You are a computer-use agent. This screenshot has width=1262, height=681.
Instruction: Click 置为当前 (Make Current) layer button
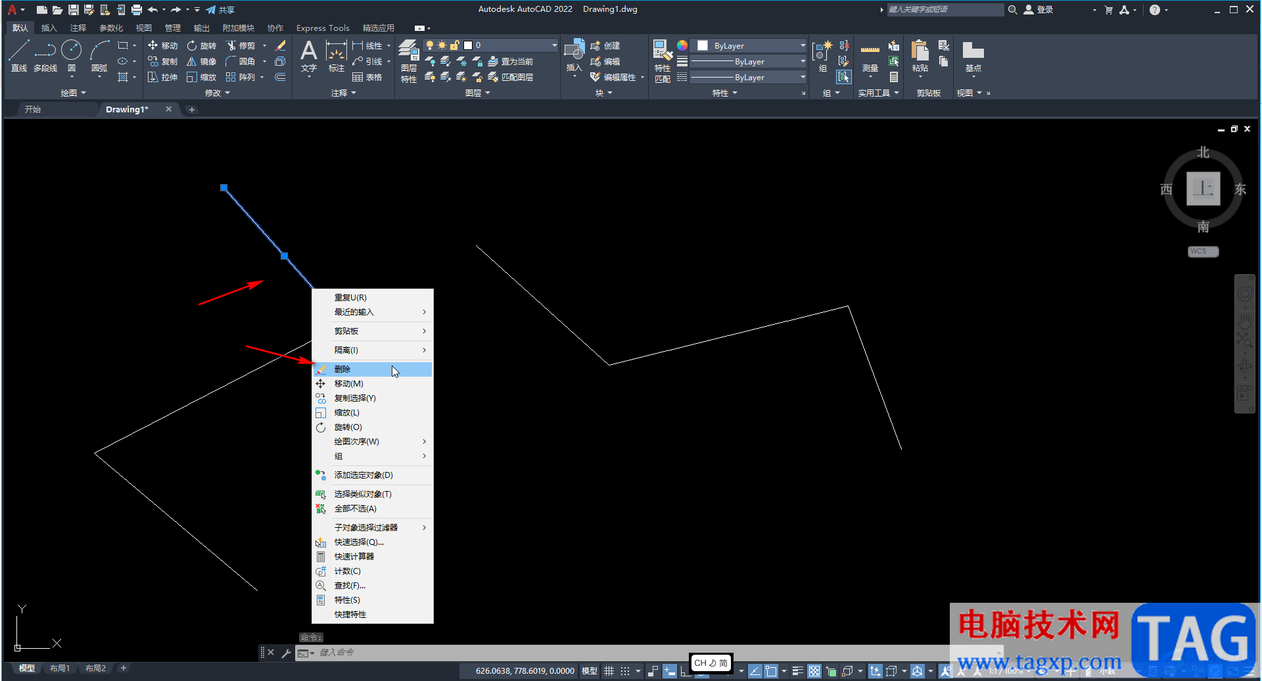(511, 61)
